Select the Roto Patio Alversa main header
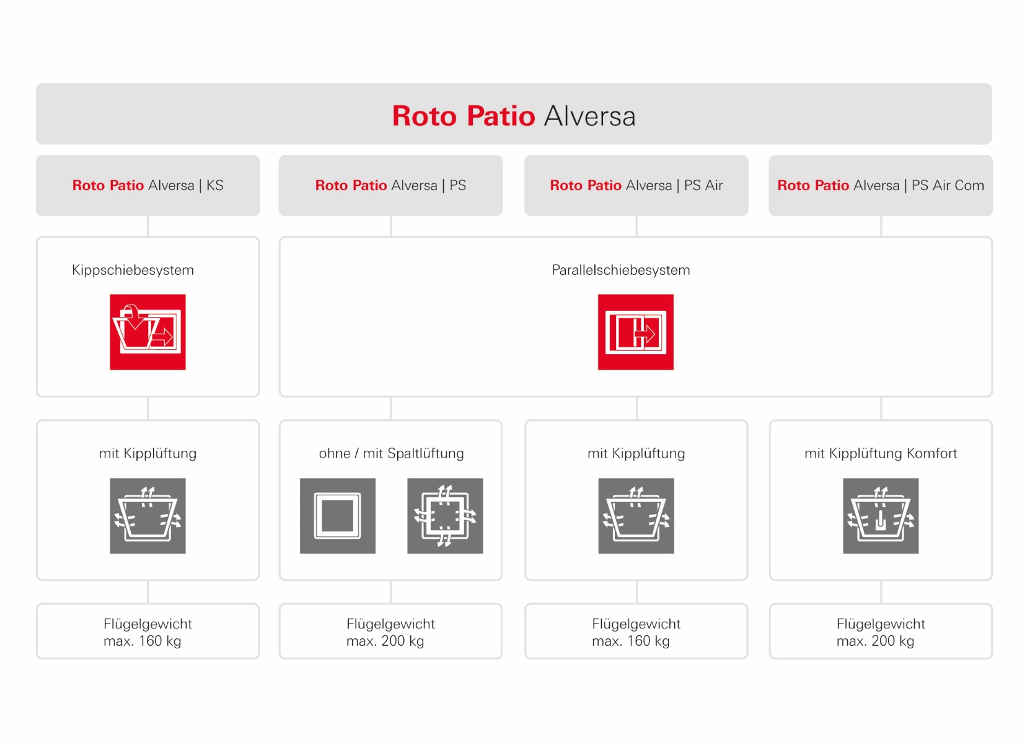The width and height of the screenshot is (1030, 743). (514, 114)
